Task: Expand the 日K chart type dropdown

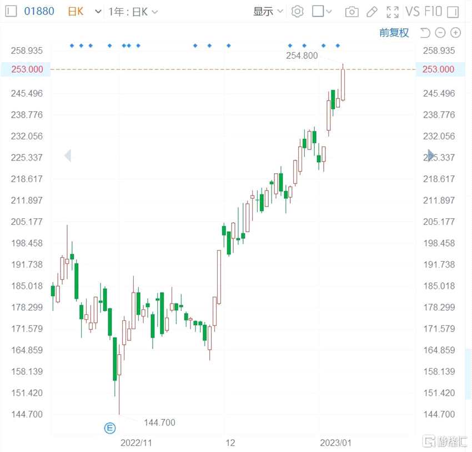Action: tap(98, 11)
